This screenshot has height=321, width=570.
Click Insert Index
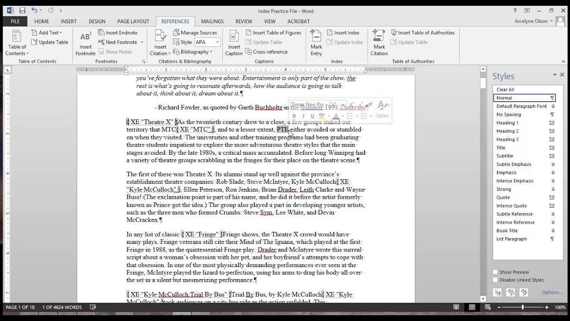pos(343,33)
